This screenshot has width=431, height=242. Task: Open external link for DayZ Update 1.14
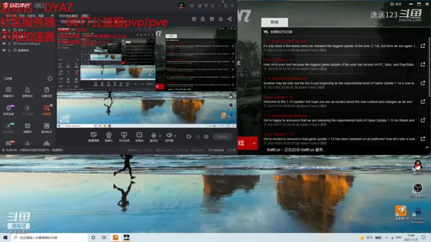point(423,65)
